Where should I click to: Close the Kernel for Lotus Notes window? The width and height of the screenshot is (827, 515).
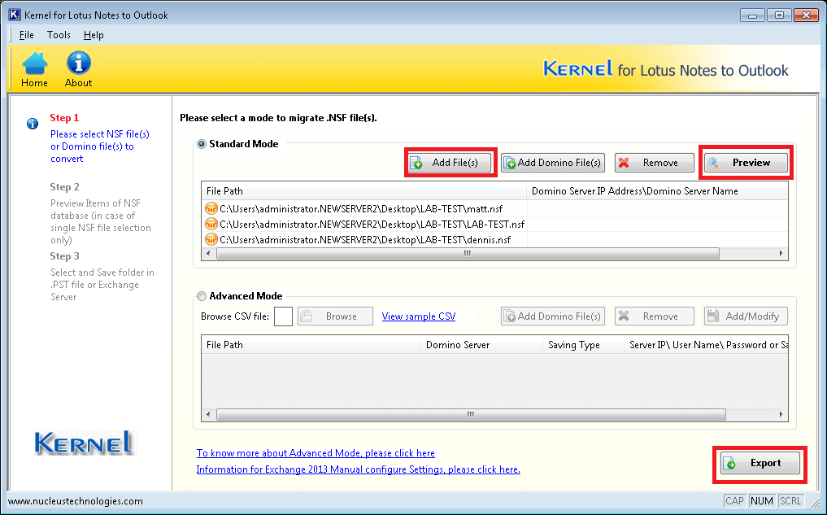pos(806,15)
